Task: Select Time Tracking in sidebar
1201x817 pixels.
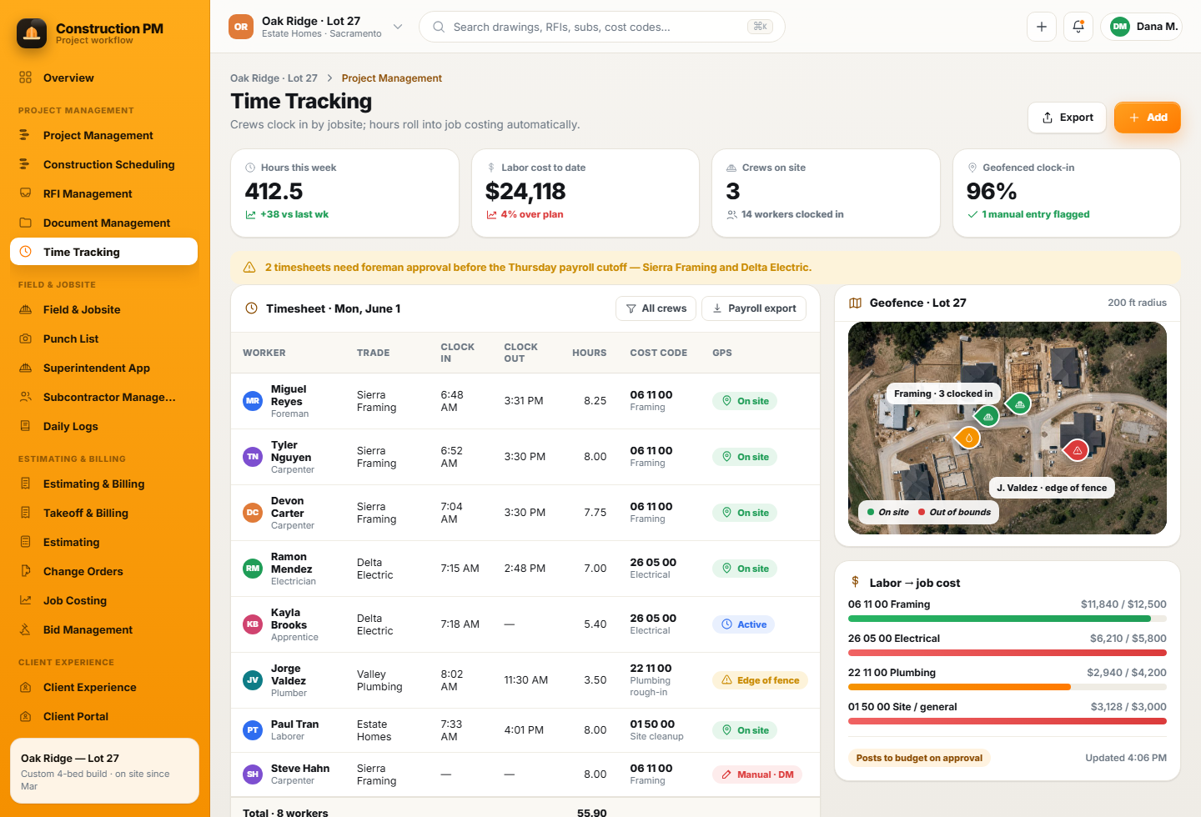Action: (x=103, y=252)
